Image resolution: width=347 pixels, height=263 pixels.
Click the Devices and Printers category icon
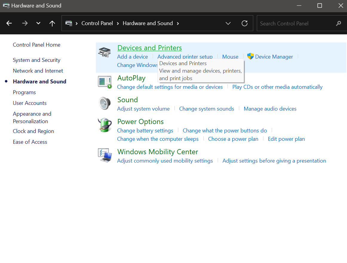point(105,53)
